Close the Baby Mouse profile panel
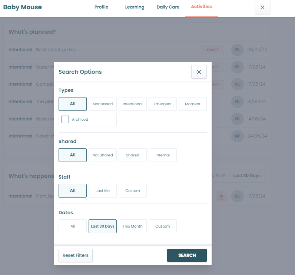This screenshot has width=295, height=275. (262, 7)
